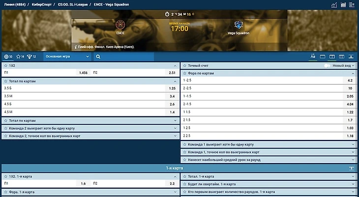The width and height of the screenshot is (359, 197).
Task: Expand Нанесет наибольший средний урон за раунд
Action: [269, 160]
